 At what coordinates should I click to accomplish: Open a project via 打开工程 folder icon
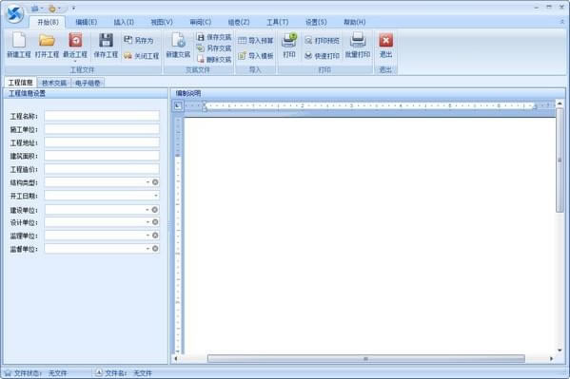(47, 40)
